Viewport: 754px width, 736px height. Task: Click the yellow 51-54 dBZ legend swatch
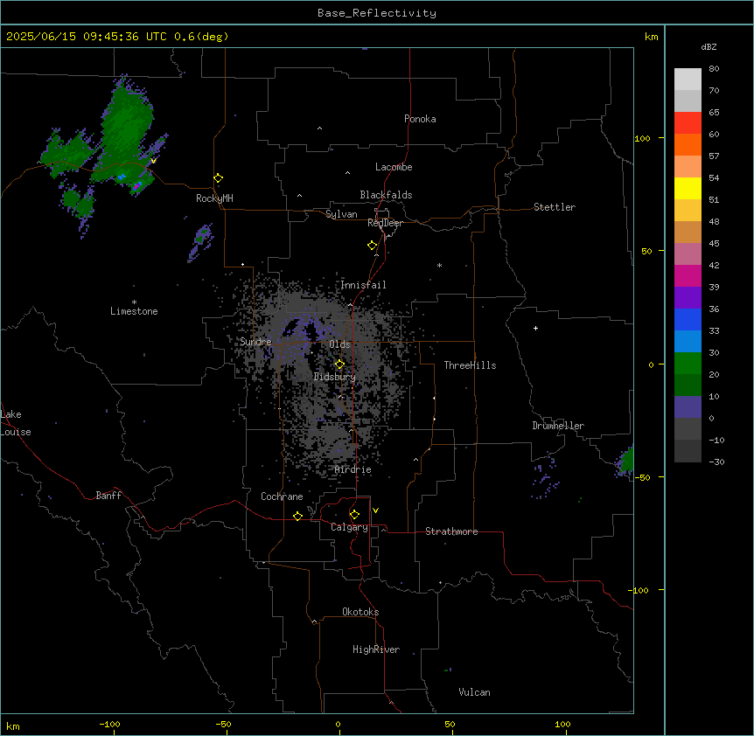(688, 188)
